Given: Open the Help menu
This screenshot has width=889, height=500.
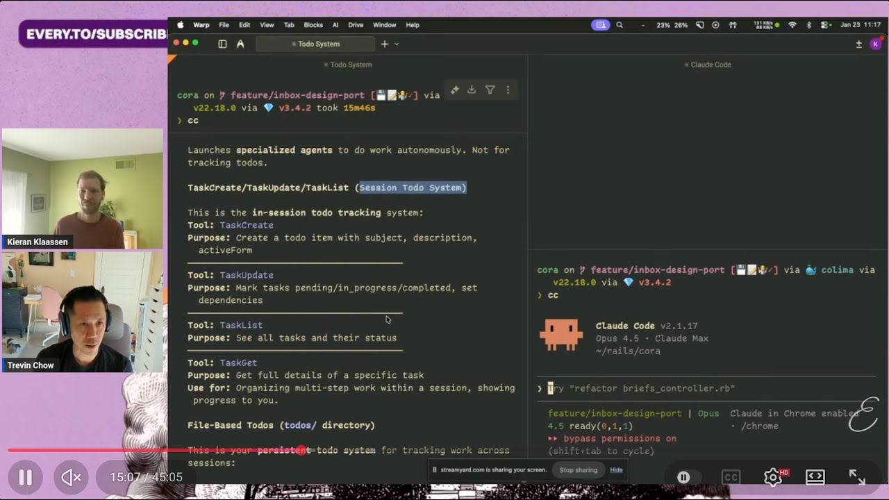Looking at the screenshot, I should (413, 25).
